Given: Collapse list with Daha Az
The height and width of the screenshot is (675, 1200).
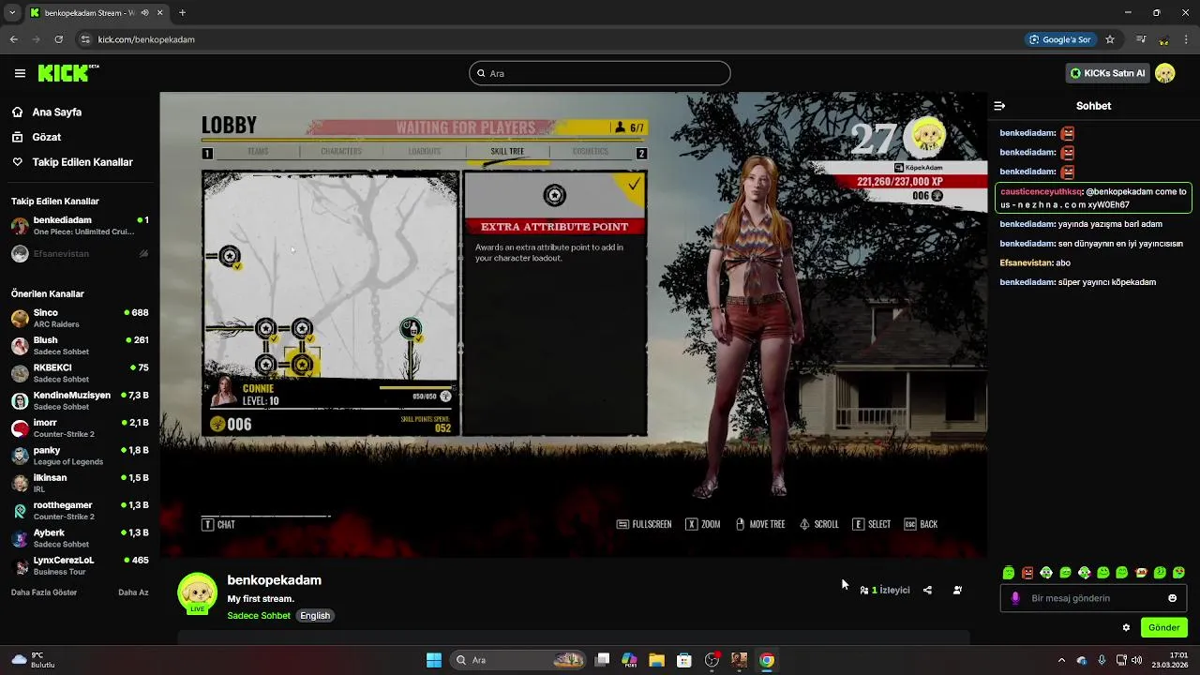Looking at the screenshot, I should tap(133, 592).
